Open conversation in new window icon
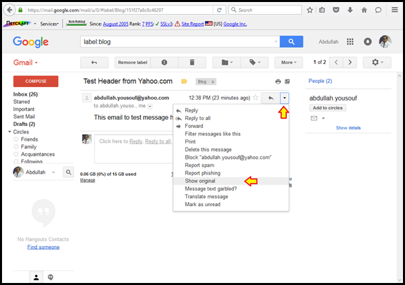Image resolution: width=405 pixels, height=285 pixels. coord(287,82)
